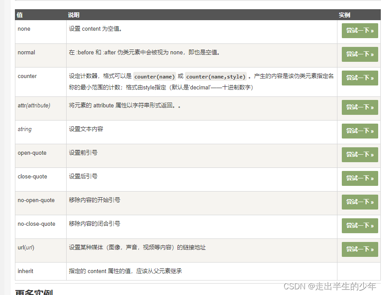Screen dimensions: 383x295
Task: Click 尝试一下 button for the normal value
Action: 359,55
